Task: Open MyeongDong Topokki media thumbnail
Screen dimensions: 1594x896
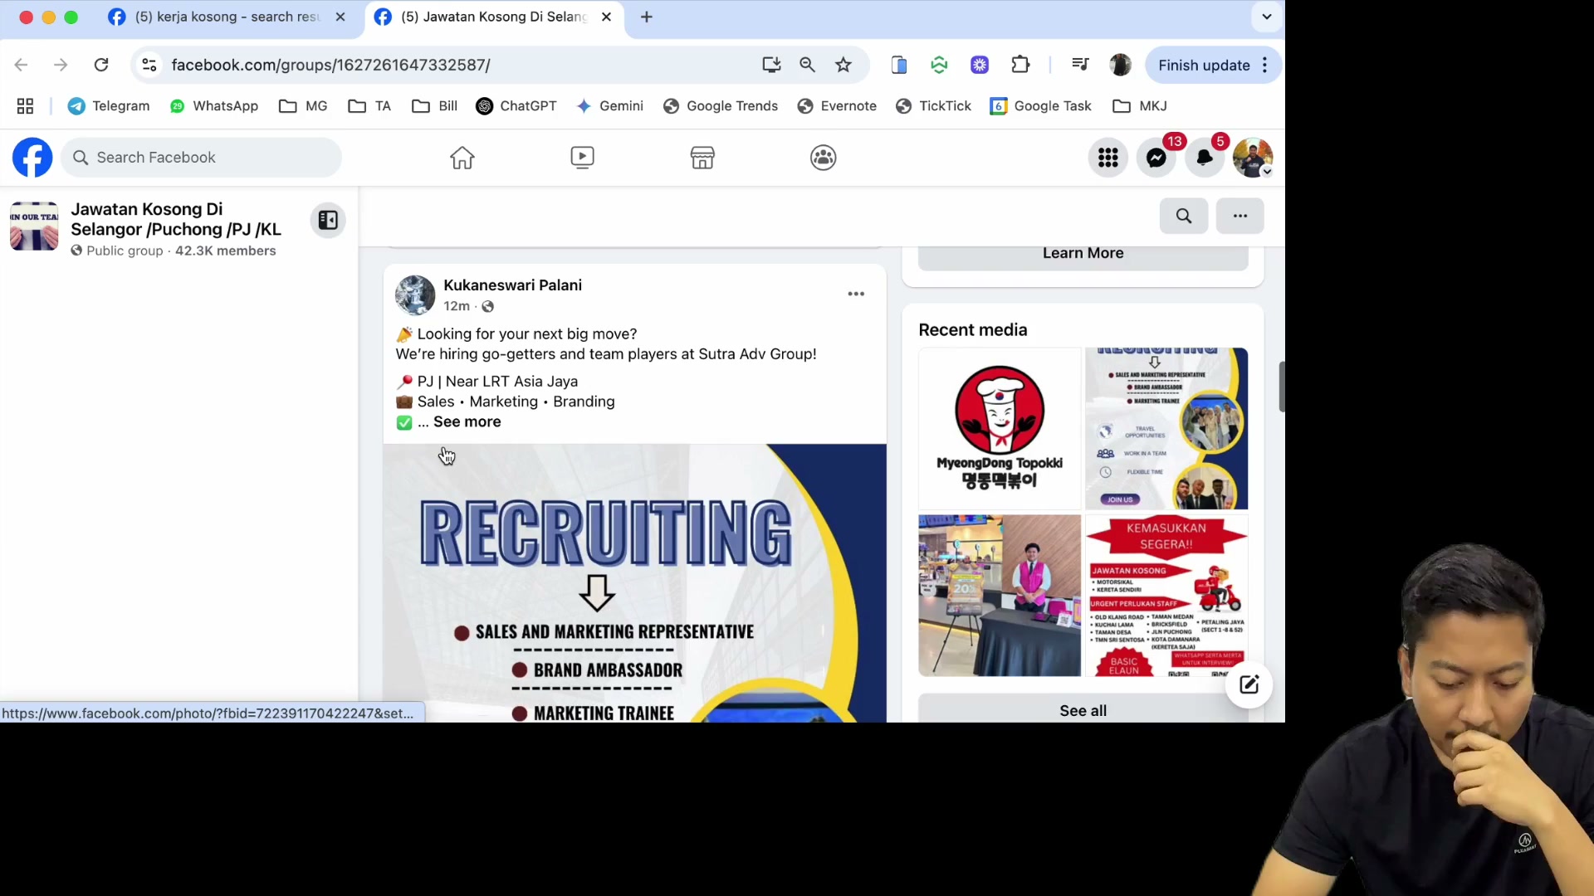Action: point(1000,428)
